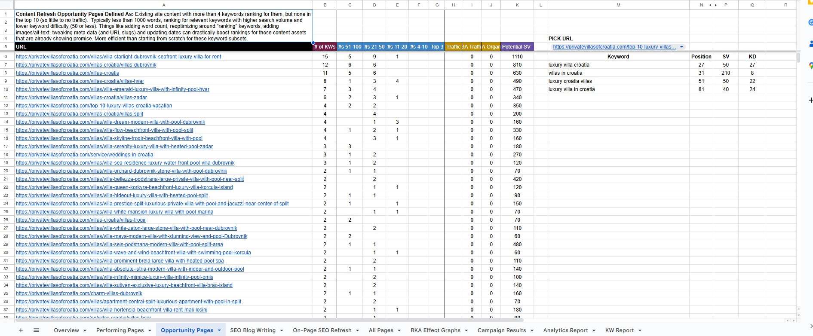Image resolution: width=813 pixels, height=336 pixels.
Task: Open the villas-croatia/villas-dubrovnik URL link
Action: (x=86, y=65)
